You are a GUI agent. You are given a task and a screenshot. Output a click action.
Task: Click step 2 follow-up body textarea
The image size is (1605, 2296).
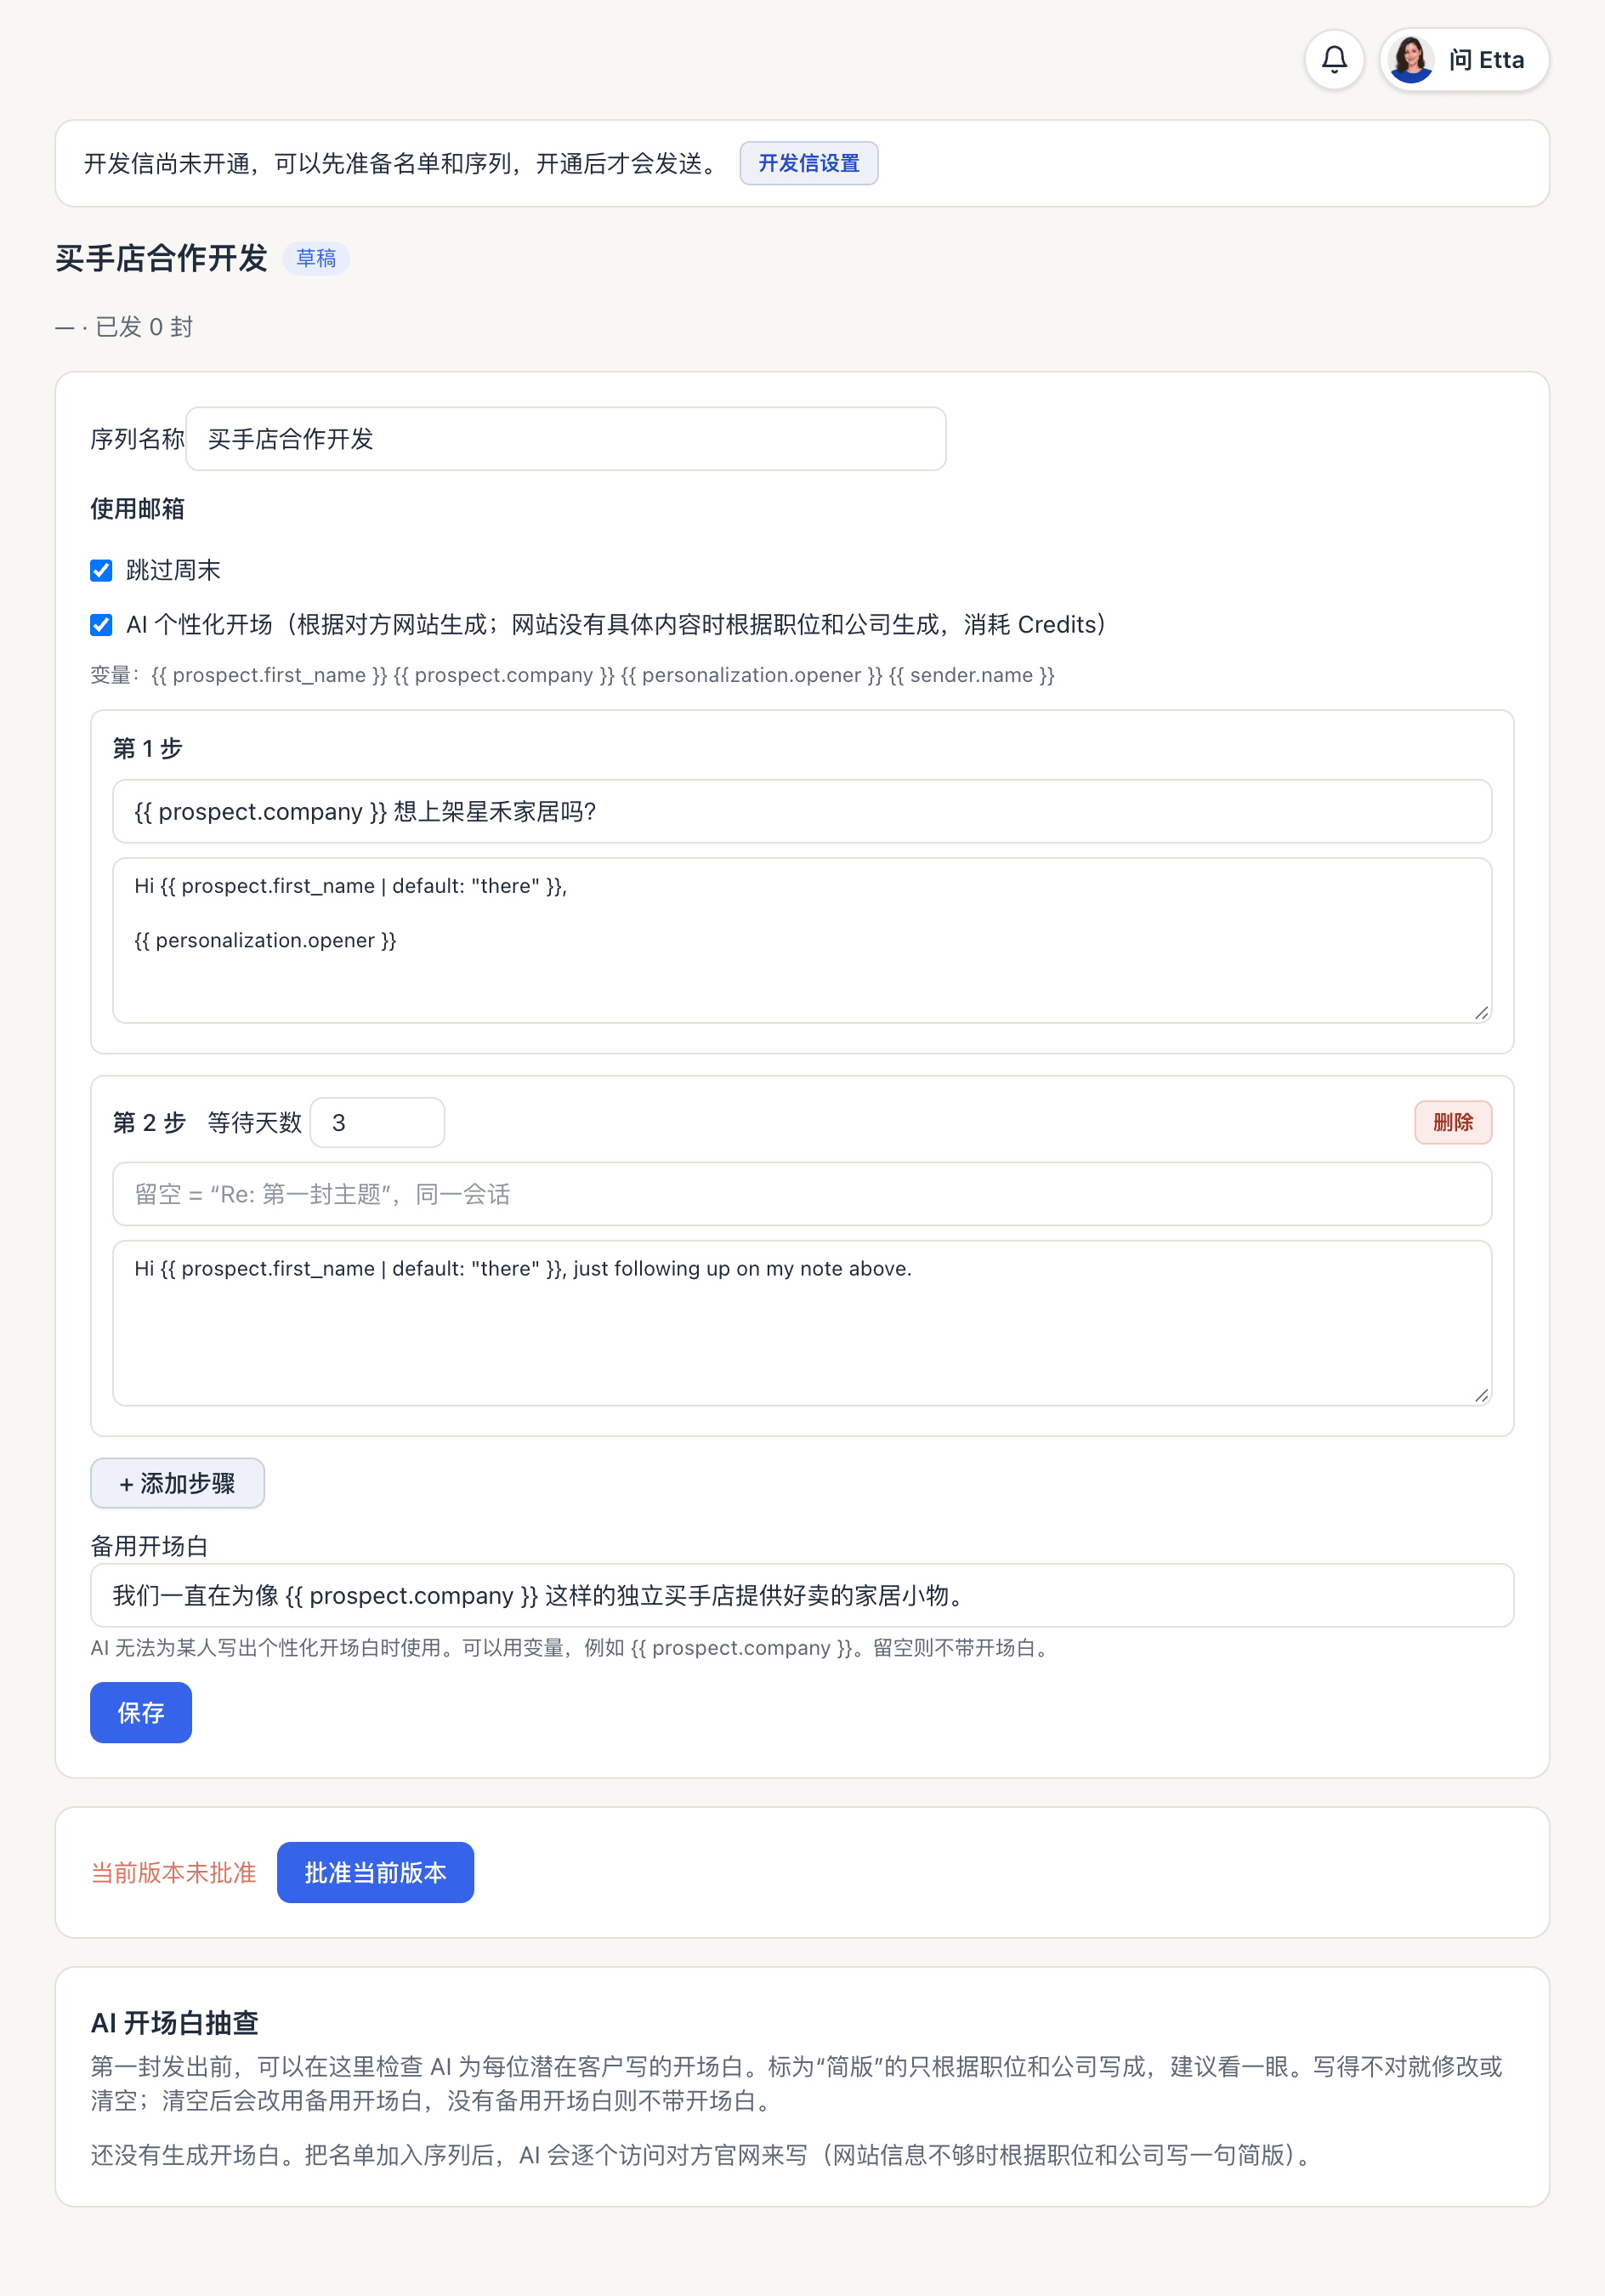coord(802,1323)
